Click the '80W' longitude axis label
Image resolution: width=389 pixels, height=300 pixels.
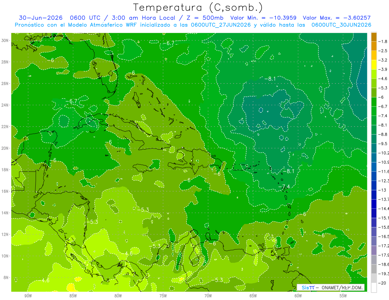118,296
